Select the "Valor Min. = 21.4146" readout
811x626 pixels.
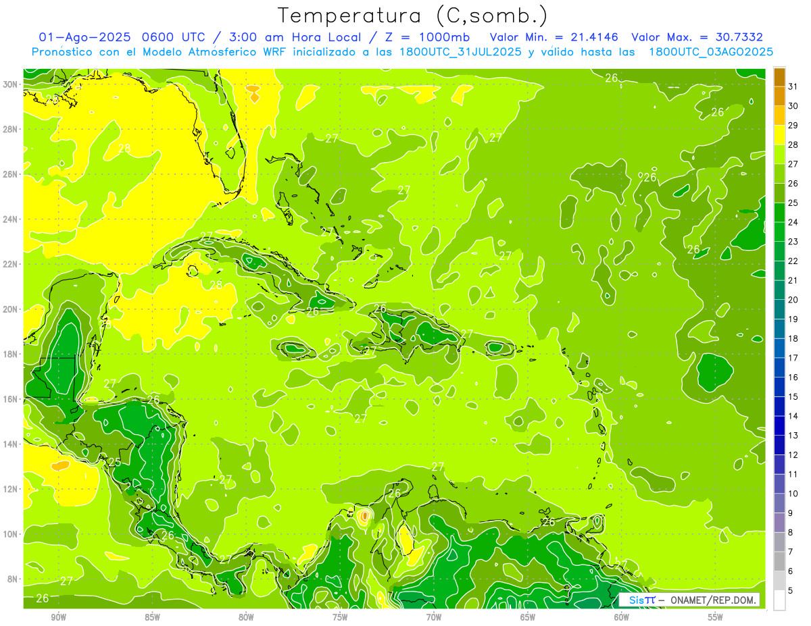[556, 37]
